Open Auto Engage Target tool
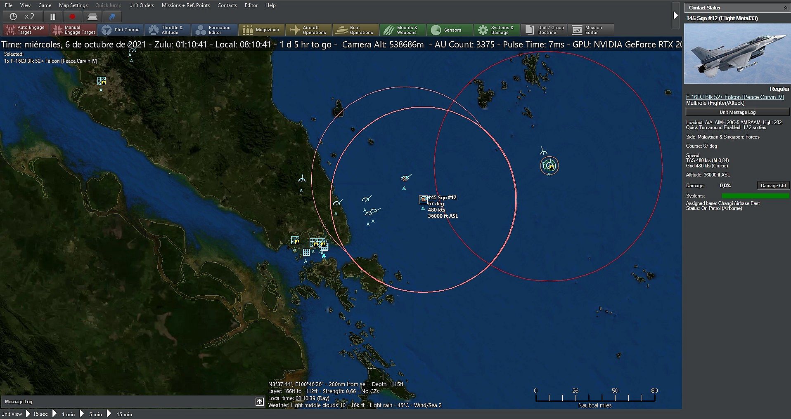This screenshot has height=419, width=791. [x=26, y=30]
